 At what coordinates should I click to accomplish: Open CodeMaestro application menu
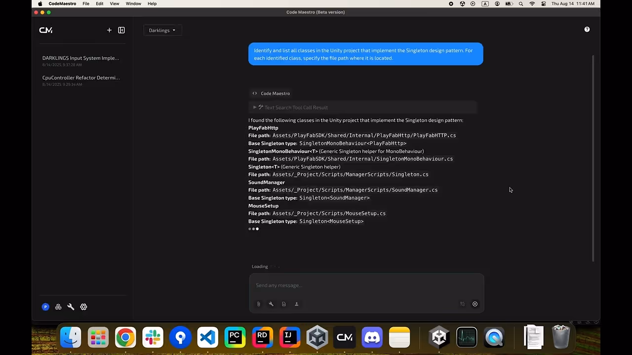click(x=62, y=3)
